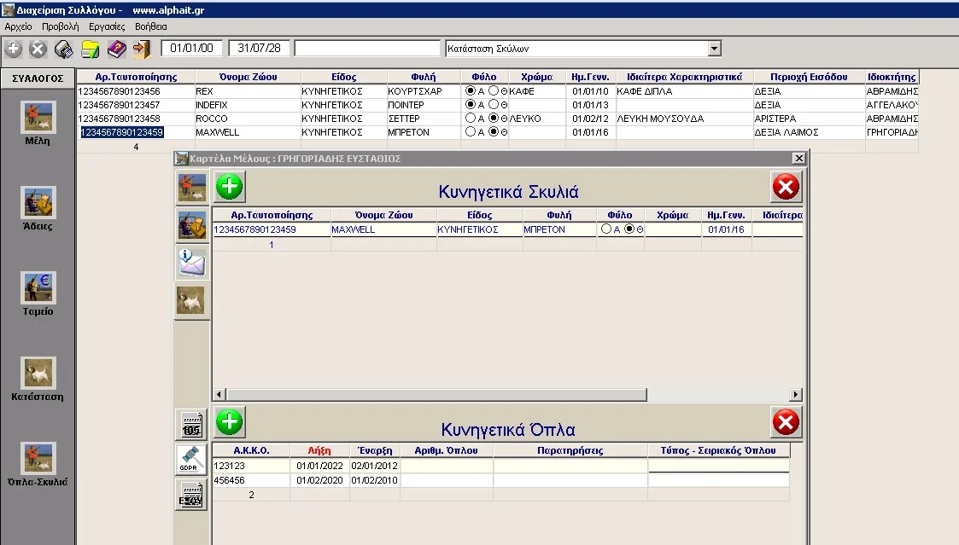Click the delete (X) toolbar icon
This screenshot has height=545, width=959.
coord(38,49)
